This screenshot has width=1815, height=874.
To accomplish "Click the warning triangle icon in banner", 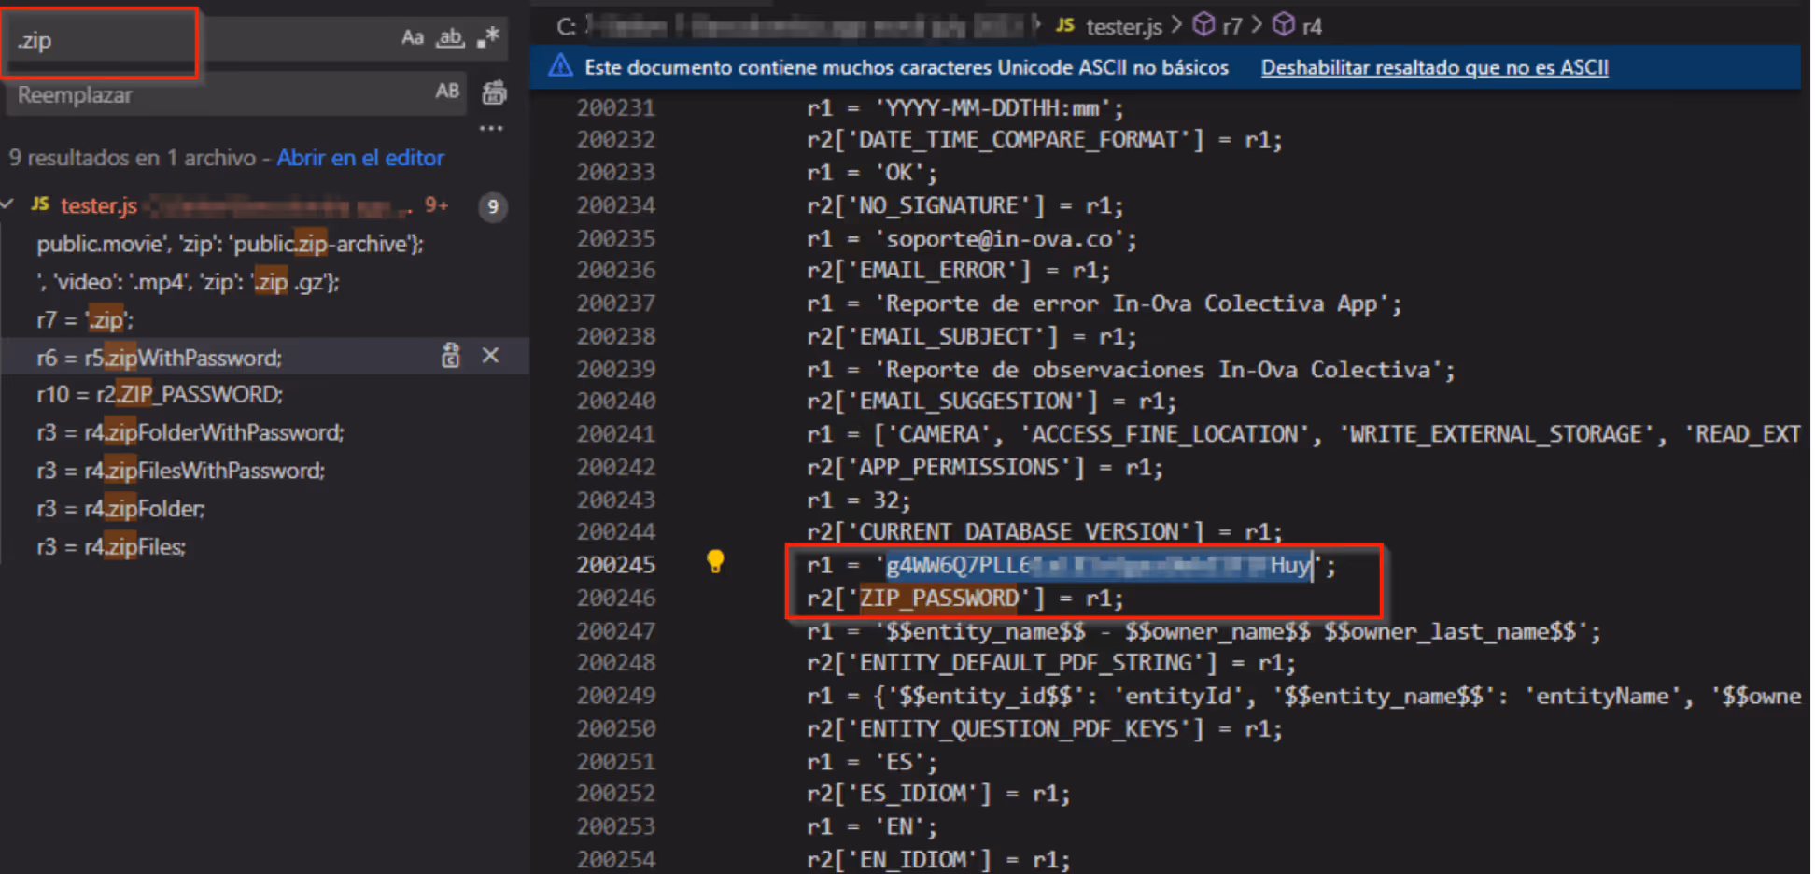I will [561, 66].
